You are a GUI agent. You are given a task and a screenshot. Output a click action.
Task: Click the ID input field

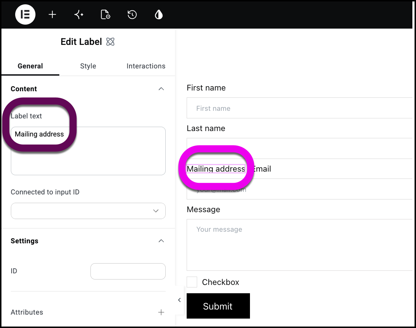pyautogui.click(x=128, y=271)
